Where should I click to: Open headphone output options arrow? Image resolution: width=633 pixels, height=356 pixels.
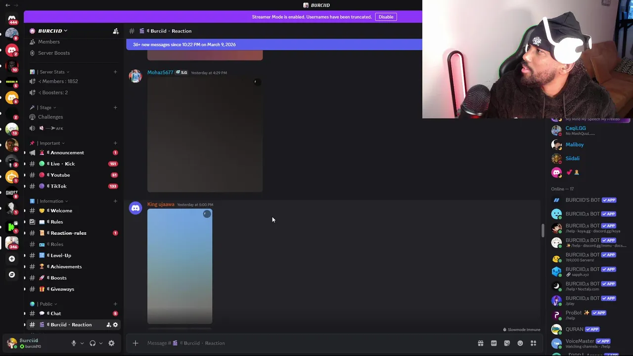pyautogui.click(x=101, y=343)
